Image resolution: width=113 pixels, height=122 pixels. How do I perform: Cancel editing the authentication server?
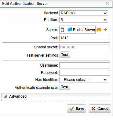(100, 109)
